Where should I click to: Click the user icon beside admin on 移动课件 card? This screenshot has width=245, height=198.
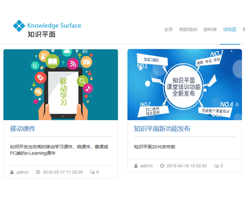12,172
